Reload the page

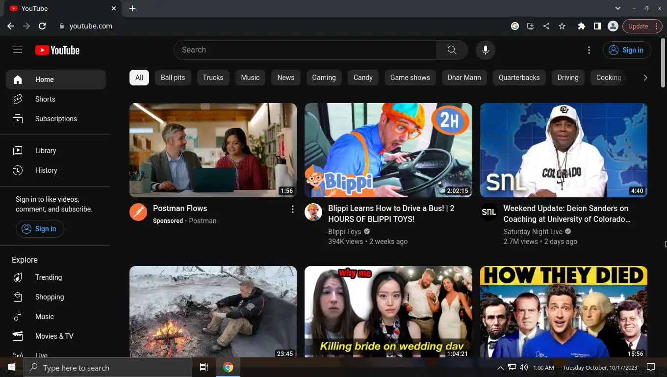[x=42, y=26]
